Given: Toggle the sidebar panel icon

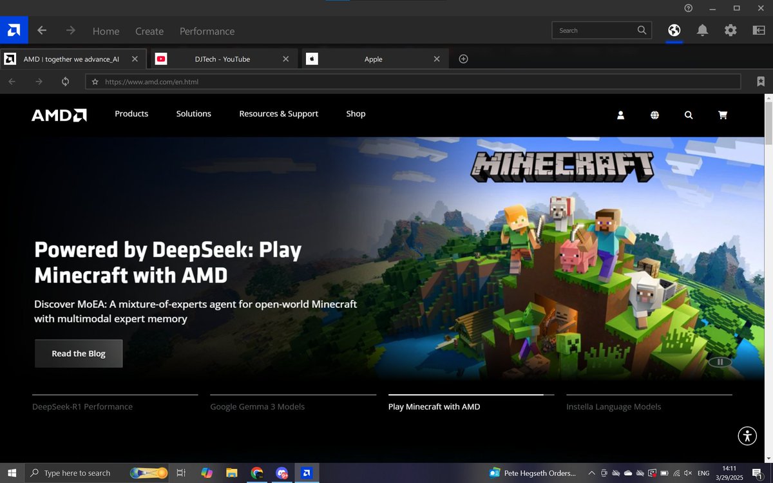Looking at the screenshot, I should click(x=758, y=30).
